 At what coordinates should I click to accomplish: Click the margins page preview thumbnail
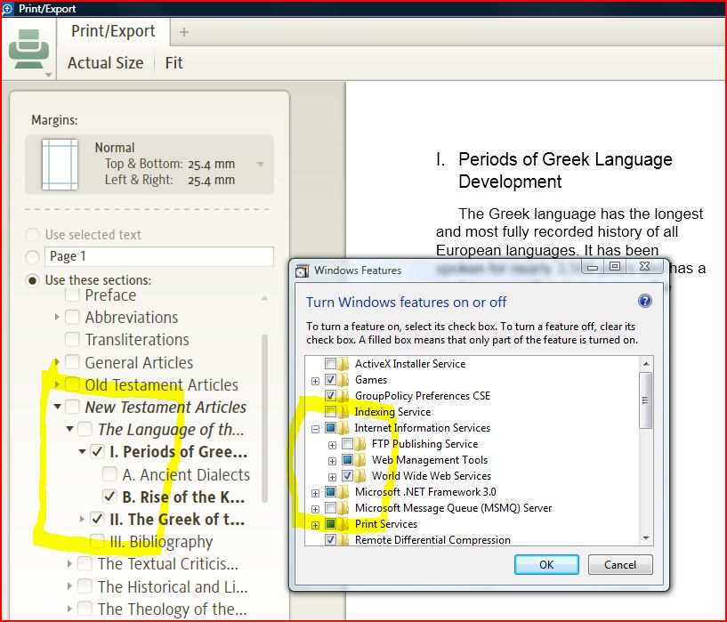[60, 164]
